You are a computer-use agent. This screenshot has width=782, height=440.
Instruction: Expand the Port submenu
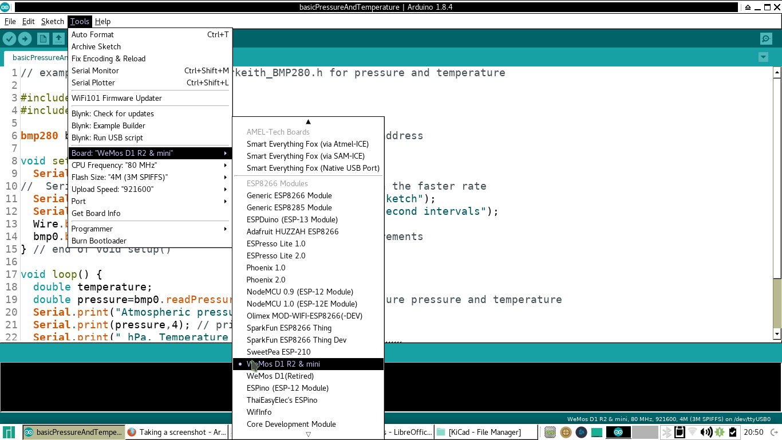click(x=150, y=201)
